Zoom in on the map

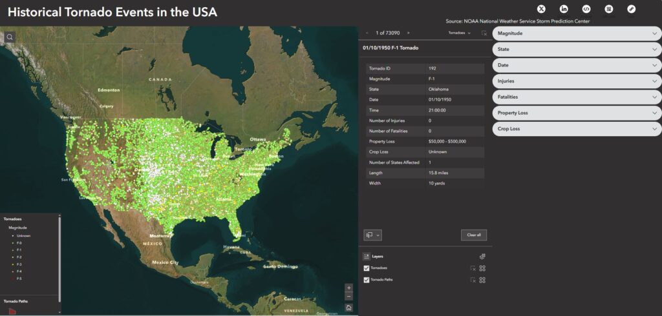click(x=349, y=288)
